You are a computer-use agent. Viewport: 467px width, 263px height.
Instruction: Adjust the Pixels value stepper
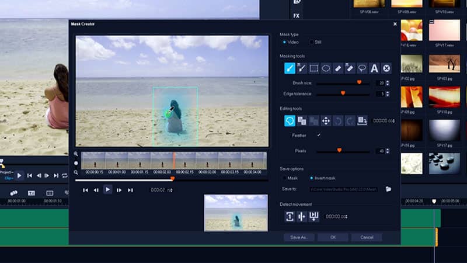tap(389, 151)
